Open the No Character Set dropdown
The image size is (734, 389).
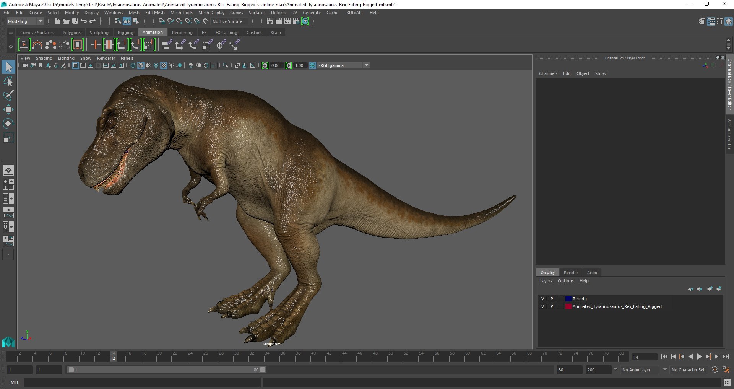(689, 370)
